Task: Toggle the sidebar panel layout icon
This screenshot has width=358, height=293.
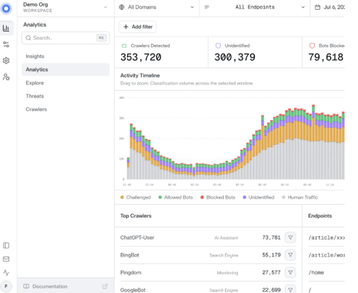Action: click(6, 245)
